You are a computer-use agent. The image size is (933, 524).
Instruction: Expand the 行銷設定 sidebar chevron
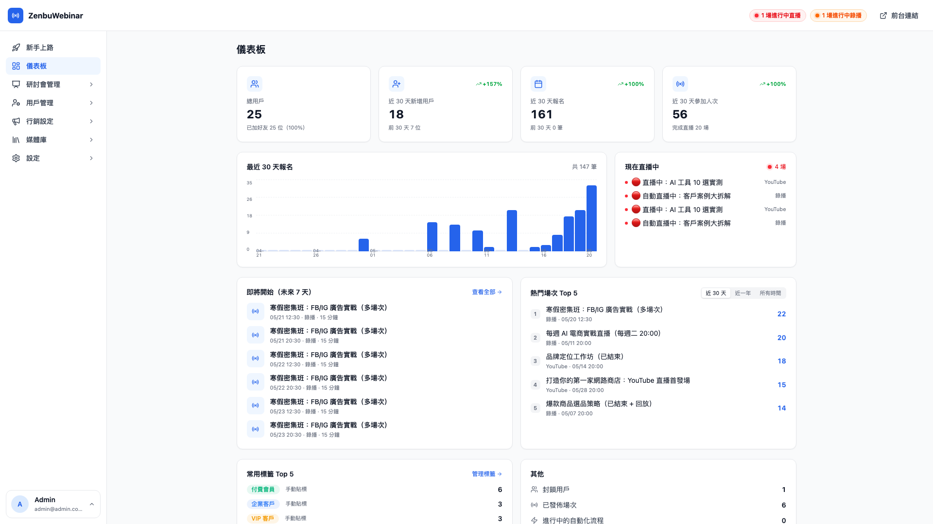91,121
